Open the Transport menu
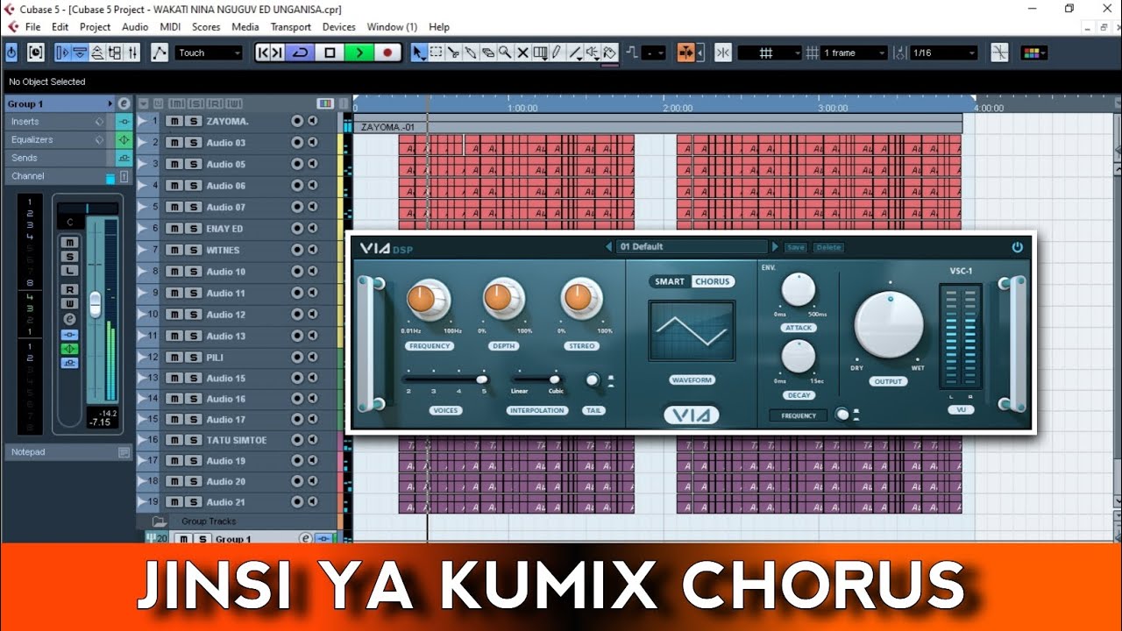Image resolution: width=1122 pixels, height=631 pixels. click(x=290, y=27)
